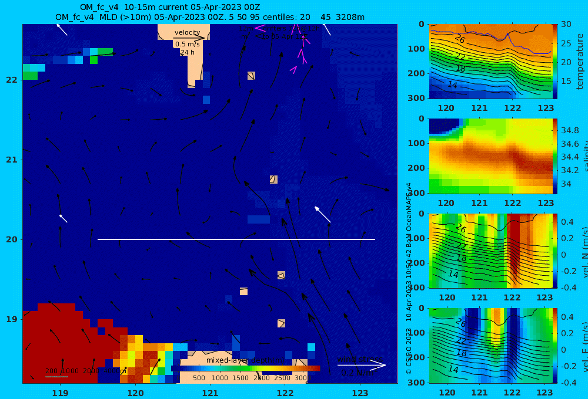
Task: Click the '0.5 m/s' velocity scale label
Action: pyautogui.click(x=187, y=44)
